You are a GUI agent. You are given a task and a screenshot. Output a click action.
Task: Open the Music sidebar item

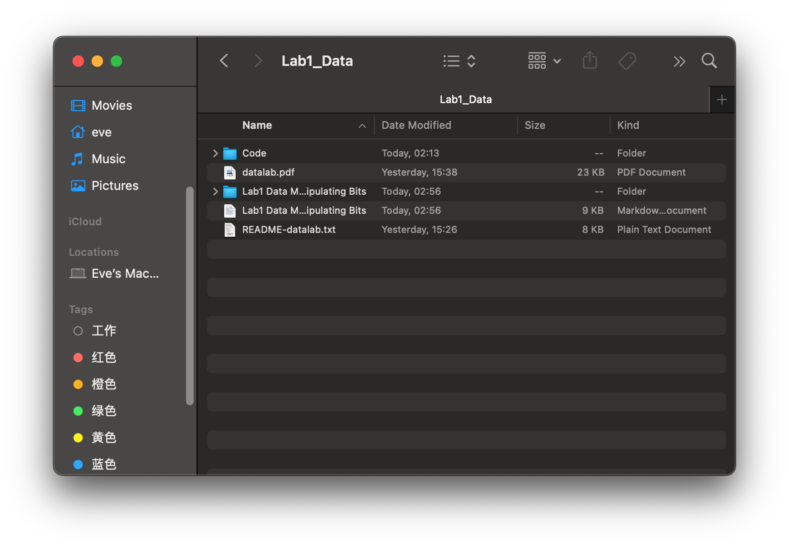[x=108, y=158]
